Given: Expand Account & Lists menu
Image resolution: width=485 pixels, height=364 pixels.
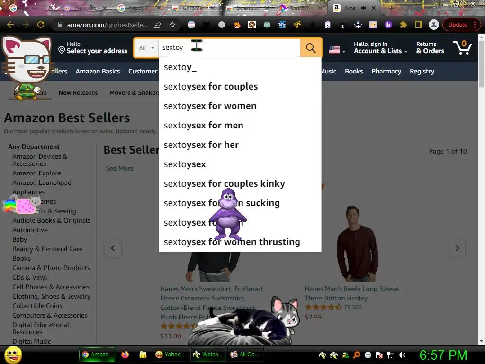Looking at the screenshot, I should (381, 48).
